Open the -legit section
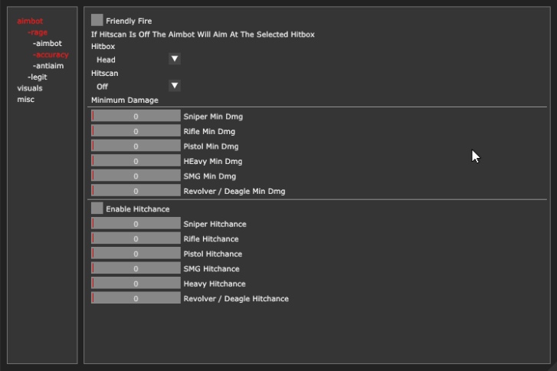This screenshot has height=371, width=557. pos(38,77)
